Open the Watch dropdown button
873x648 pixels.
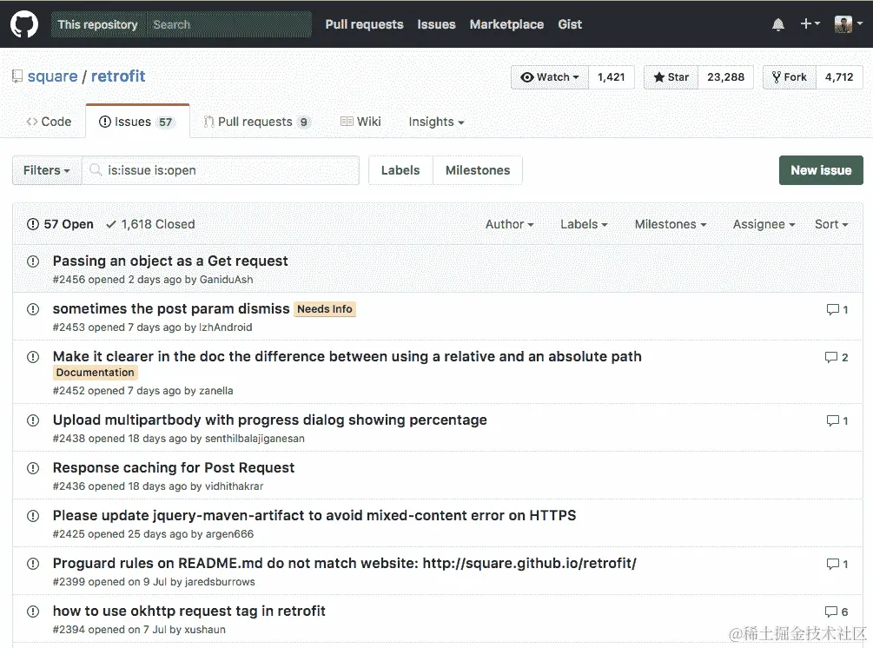tap(550, 77)
